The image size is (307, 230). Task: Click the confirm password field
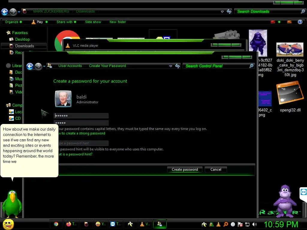coord(81,123)
